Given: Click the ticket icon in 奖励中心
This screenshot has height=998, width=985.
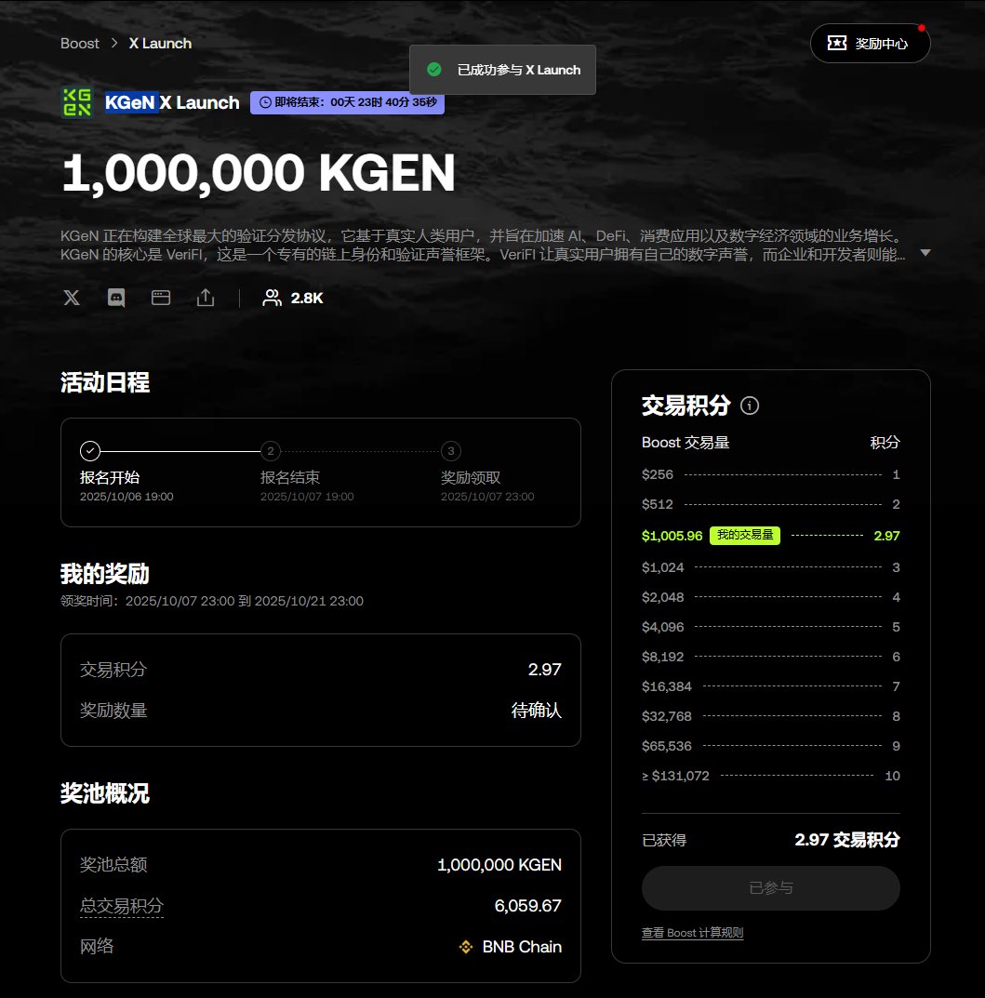Looking at the screenshot, I should tap(837, 43).
